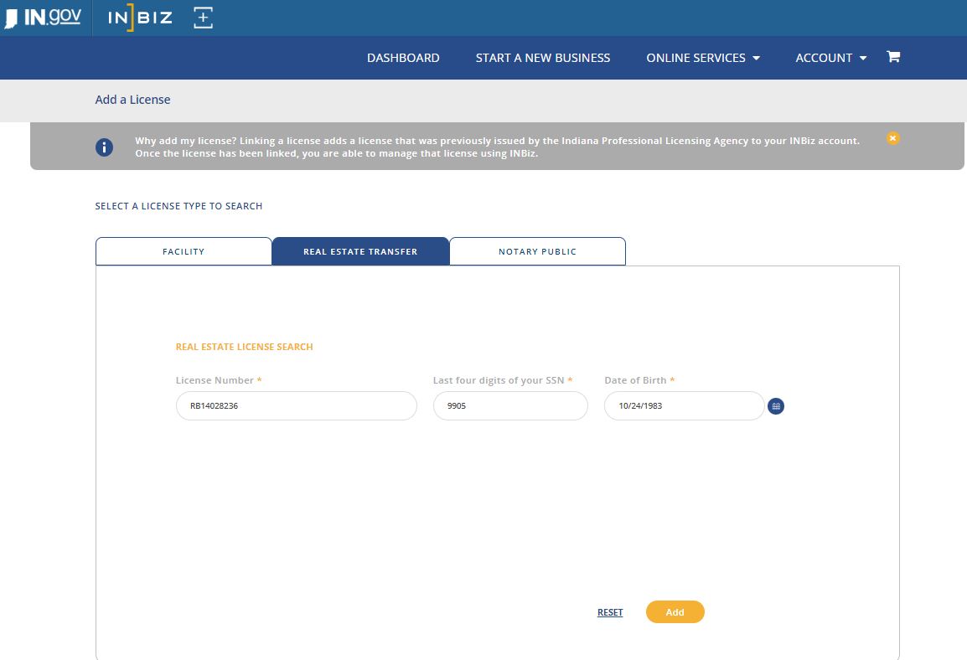Screen dimensions: 967x660
Task: Dismiss the 'Why add my license' banner
Action: (892, 138)
